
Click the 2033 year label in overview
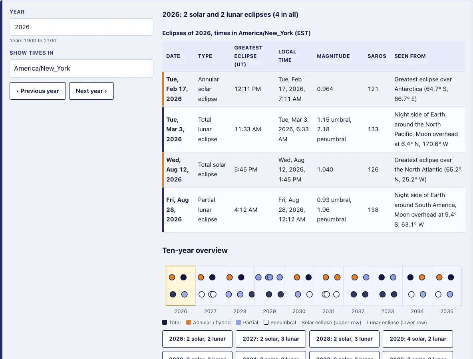click(x=388, y=311)
